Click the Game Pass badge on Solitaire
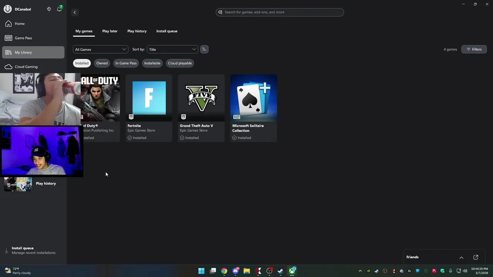 (x=236, y=117)
